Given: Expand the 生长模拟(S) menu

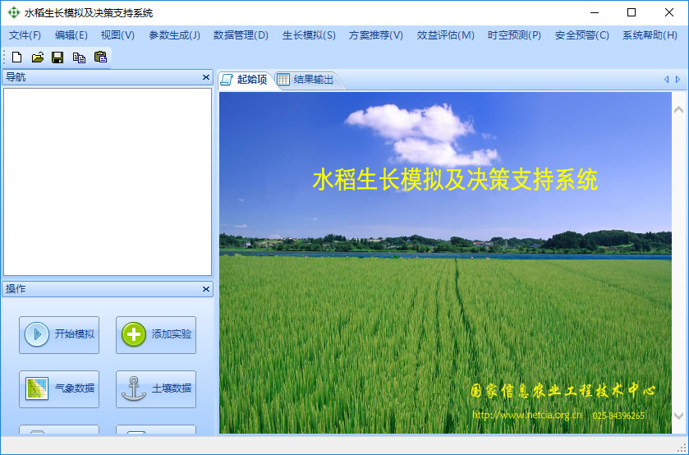Looking at the screenshot, I should pos(309,35).
